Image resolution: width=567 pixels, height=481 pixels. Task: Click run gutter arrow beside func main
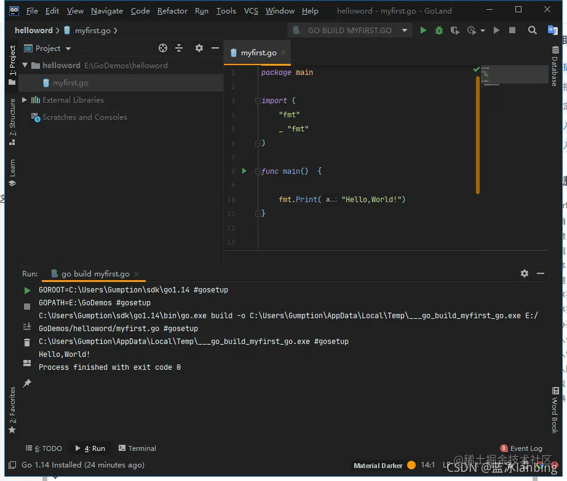click(244, 171)
